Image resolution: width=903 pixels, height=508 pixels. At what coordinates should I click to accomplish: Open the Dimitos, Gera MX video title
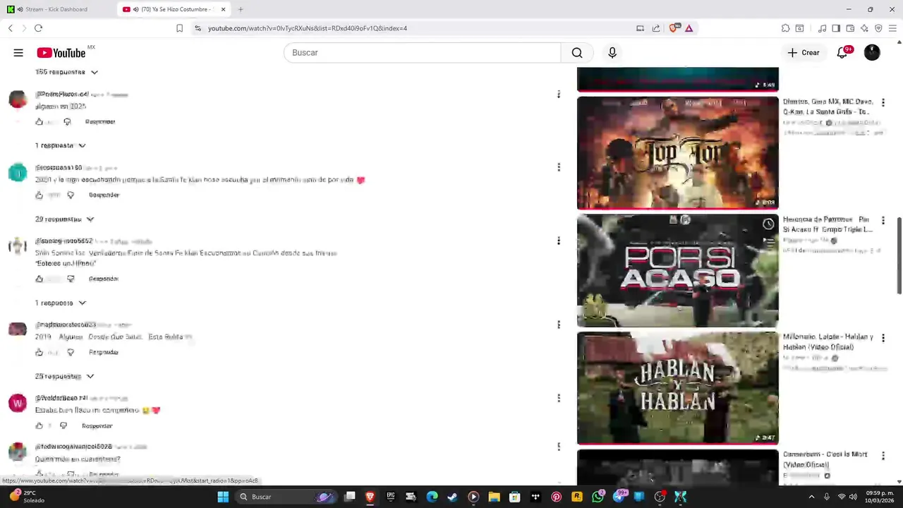[828, 107]
